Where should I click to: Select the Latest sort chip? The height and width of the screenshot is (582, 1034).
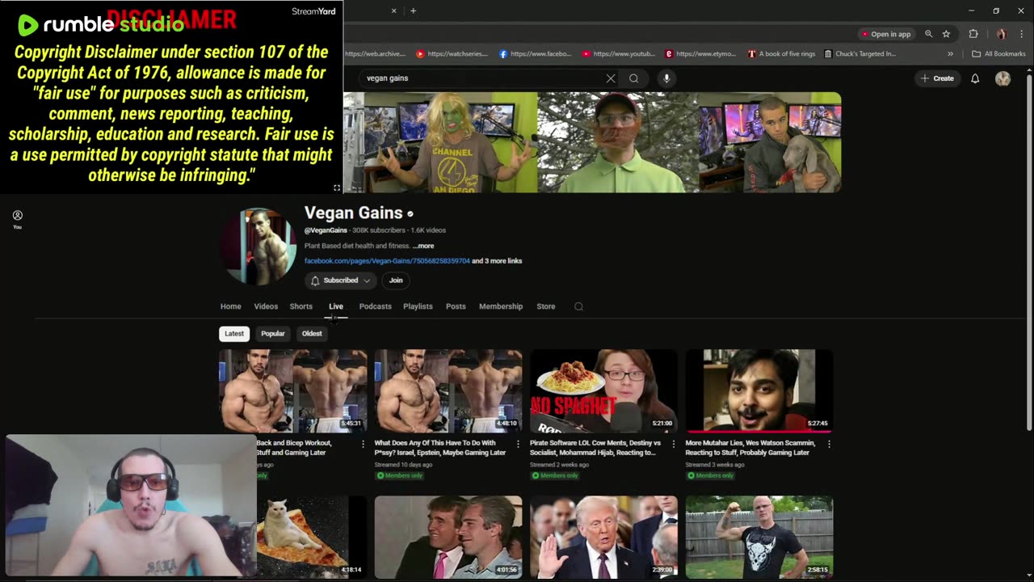[x=234, y=333]
